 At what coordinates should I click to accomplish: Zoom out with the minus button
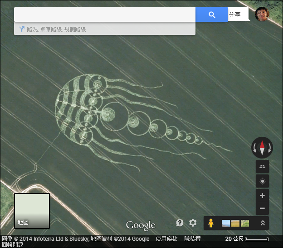pos(262,208)
